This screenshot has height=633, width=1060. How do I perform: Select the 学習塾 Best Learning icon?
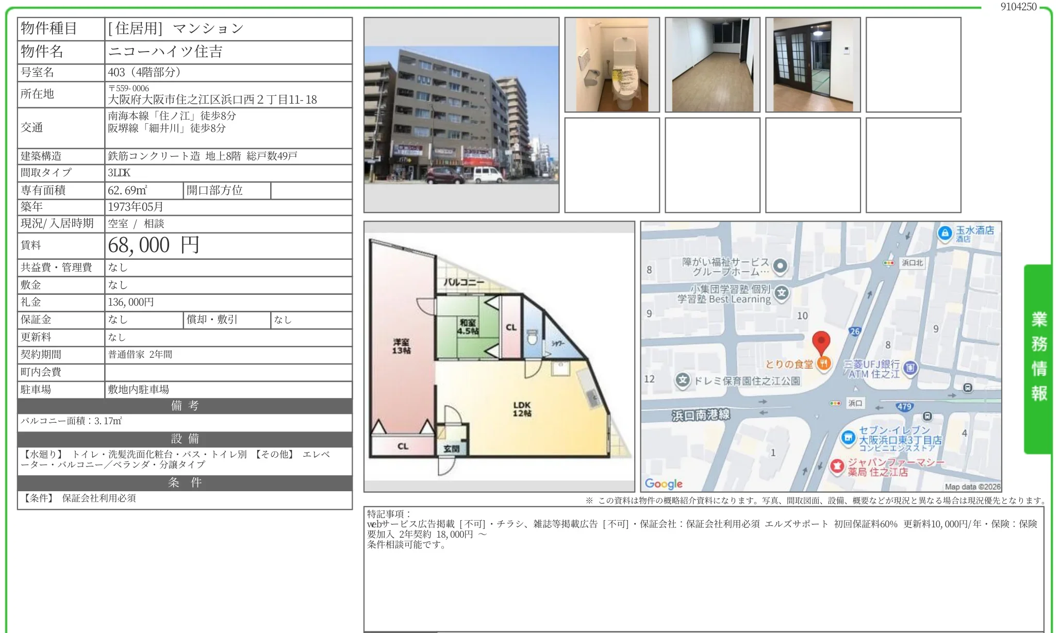[x=781, y=294]
